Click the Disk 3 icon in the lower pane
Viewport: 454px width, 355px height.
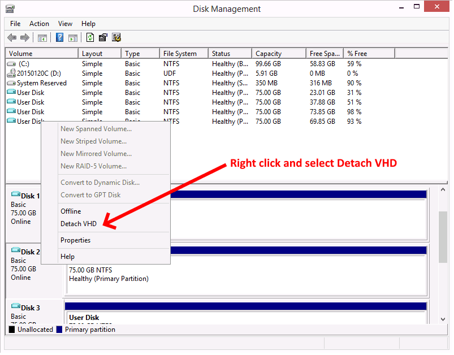[x=16, y=306]
